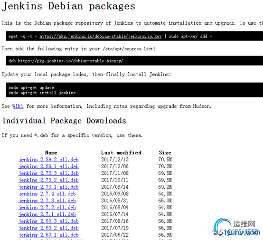Click the date 2017/12/13
The image size is (263, 240).
[x=115, y=159]
